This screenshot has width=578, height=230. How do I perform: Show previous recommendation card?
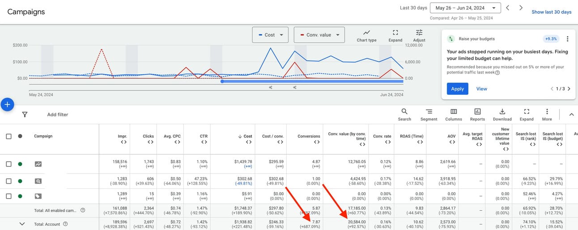point(552,89)
